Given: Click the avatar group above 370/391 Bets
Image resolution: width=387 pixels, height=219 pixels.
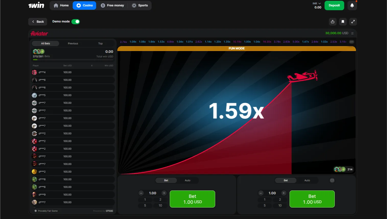Looking at the screenshot, I should tap(39, 52).
